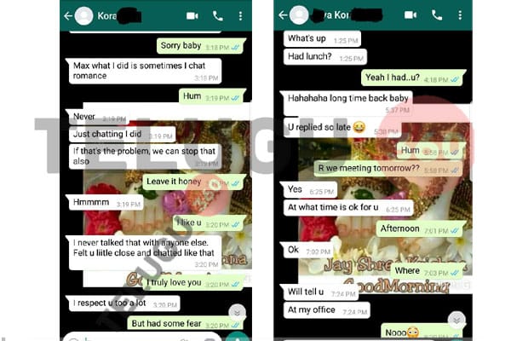Open three-dot menu in right chat
Image resolution: width=511 pixels, height=341 pixels.
460,15
